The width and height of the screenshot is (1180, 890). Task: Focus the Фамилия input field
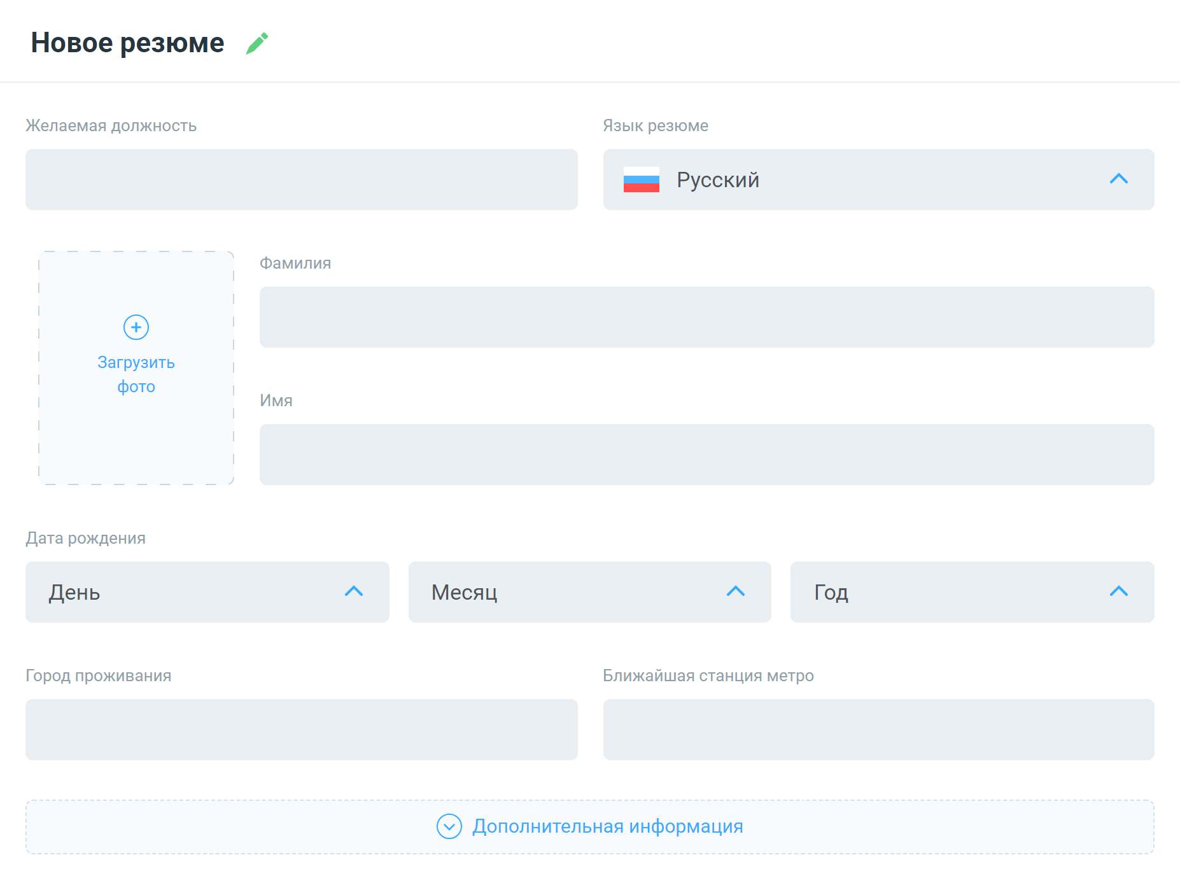pos(706,317)
